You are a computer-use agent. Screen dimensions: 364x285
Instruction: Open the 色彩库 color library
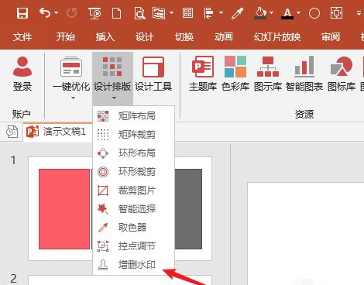(235, 74)
